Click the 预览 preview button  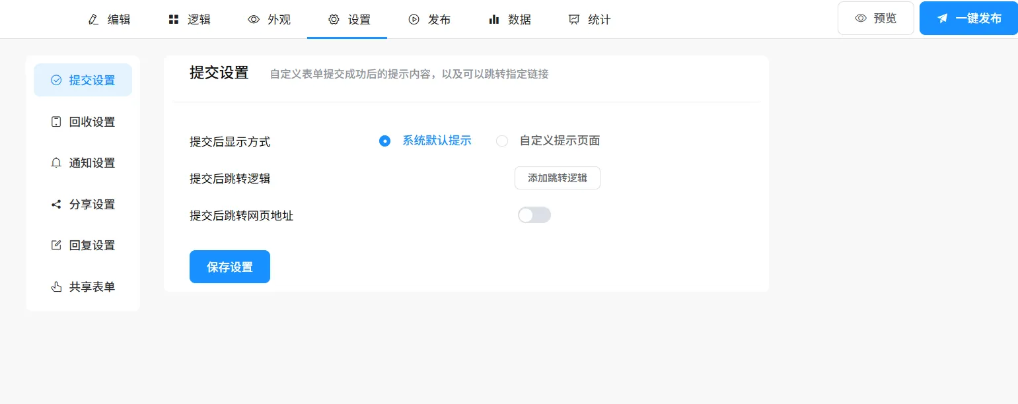point(875,18)
